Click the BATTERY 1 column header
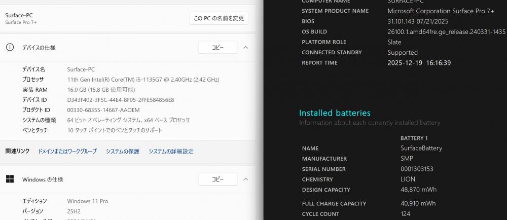Viewport: 507px width, 220px height. (x=414, y=138)
